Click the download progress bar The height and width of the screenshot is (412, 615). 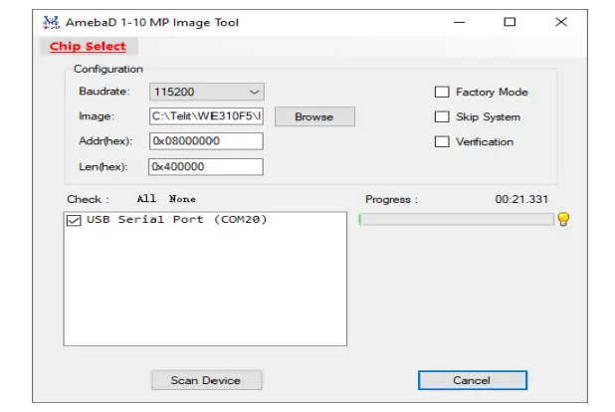pos(456,219)
